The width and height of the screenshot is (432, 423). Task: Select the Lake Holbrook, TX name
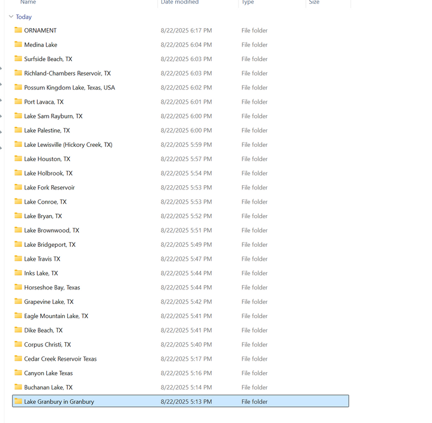[x=48, y=174]
